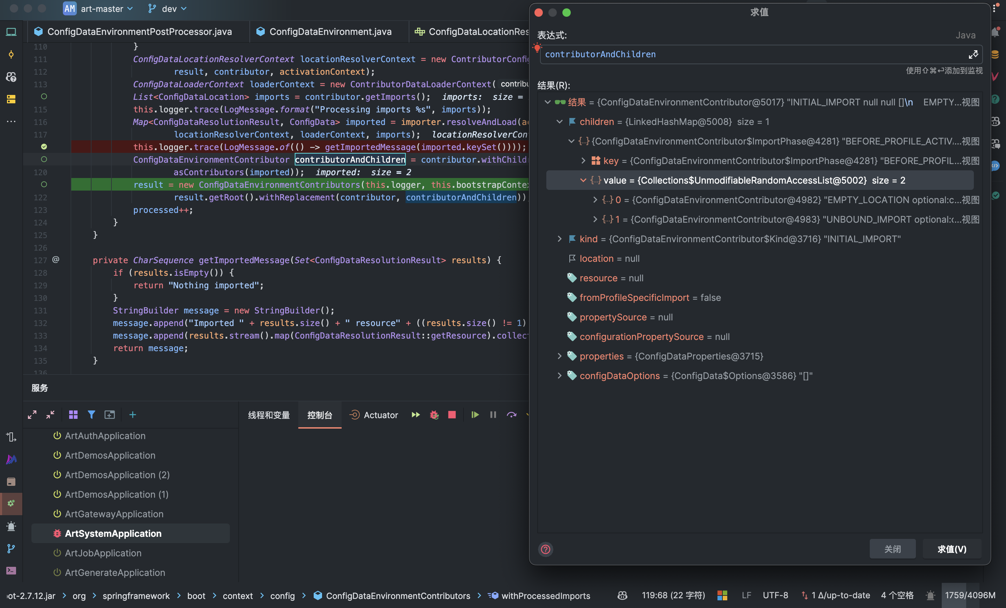The image size is (1006, 608).
Task: Toggle the gutter marker on line 121
Action: click(x=44, y=184)
